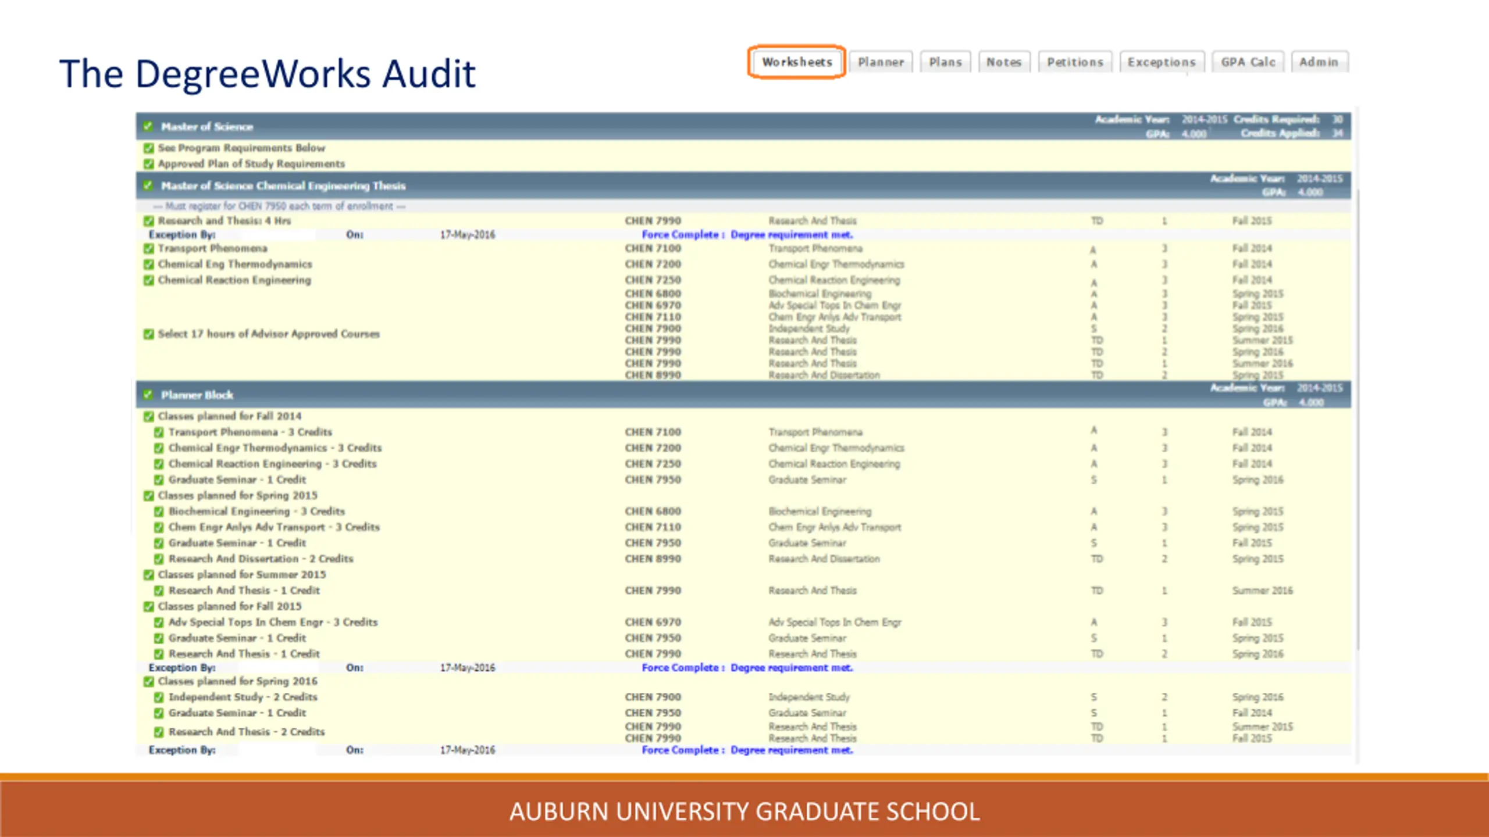Click Independent Study - 2 Credits checkbox
Viewport: 1489px width, 837px height.
[159, 697]
